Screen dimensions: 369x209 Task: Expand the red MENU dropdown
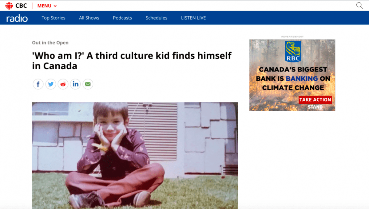(47, 6)
